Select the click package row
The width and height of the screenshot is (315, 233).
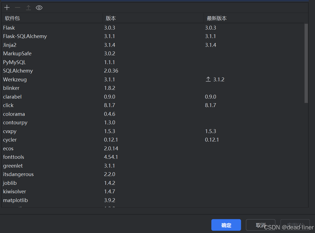tap(153, 105)
